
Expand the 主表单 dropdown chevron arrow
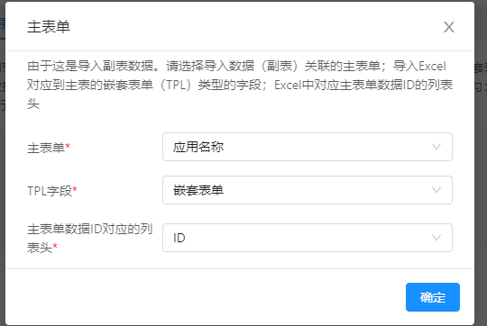(x=436, y=147)
